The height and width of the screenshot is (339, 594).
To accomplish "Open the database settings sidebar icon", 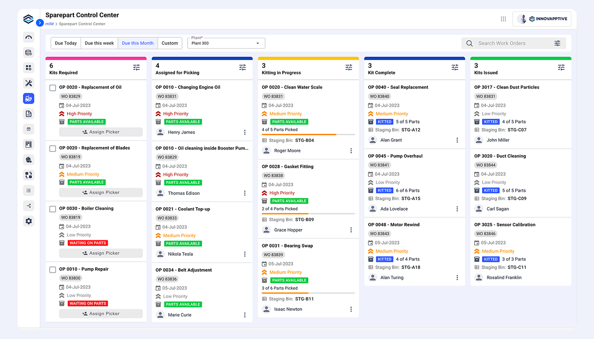I will [x=28, y=53].
